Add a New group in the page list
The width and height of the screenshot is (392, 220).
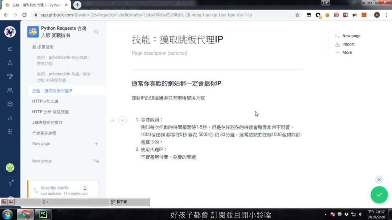point(41,161)
